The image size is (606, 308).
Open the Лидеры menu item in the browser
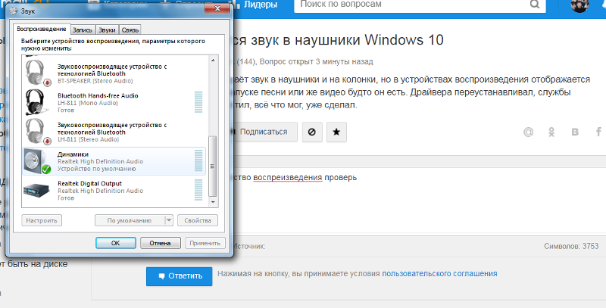pyautogui.click(x=261, y=5)
